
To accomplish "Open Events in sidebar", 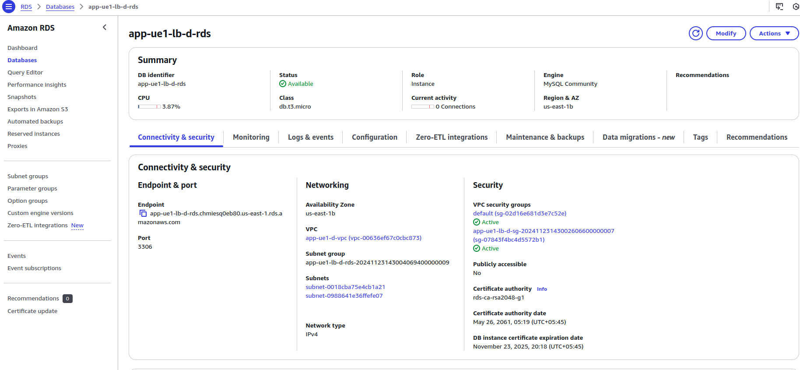I will (x=17, y=256).
